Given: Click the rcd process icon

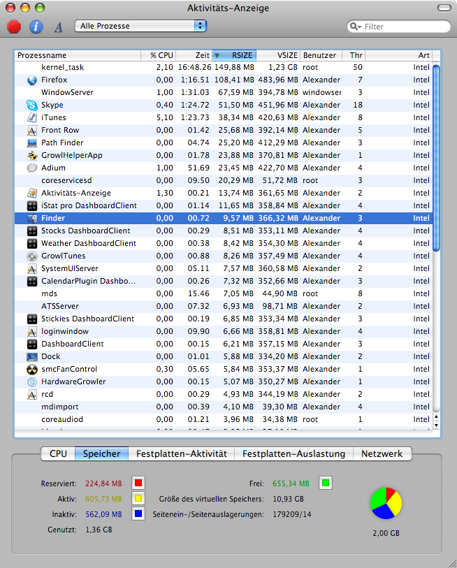Looking at the screenshot, I should click(x=32, y=395).
